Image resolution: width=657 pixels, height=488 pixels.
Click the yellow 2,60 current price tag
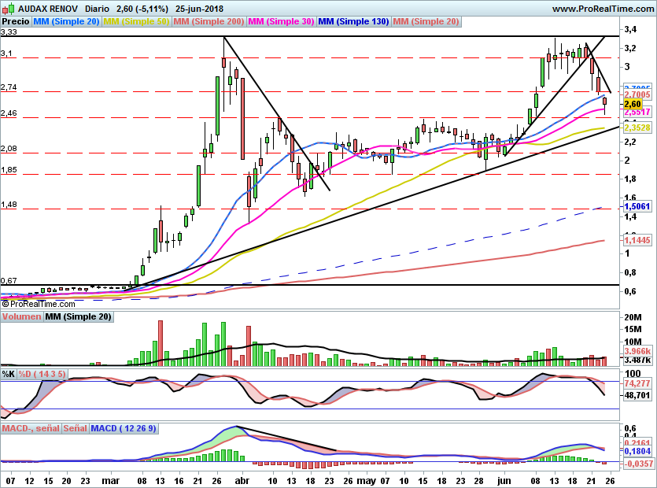(633, 104)
